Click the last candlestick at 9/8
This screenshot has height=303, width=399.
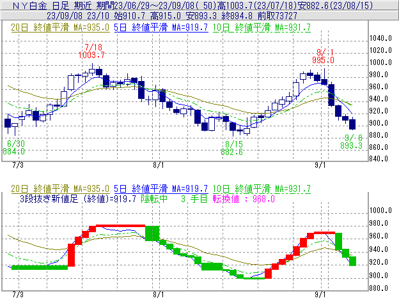tap(352, 124)
